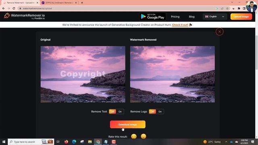Open the Windows Start menu

(4, 142)
